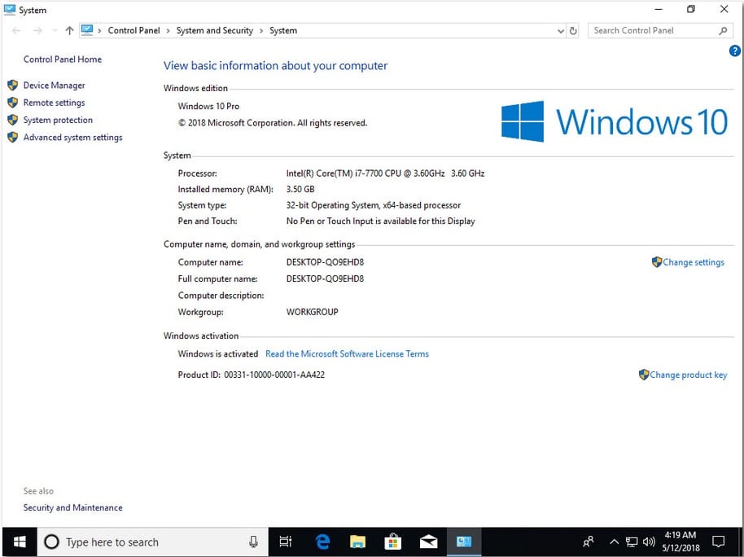Click the shield icon beside Change settings
Image resolution: width=744 pixels, height=557 pixels.
pos(657,262)
